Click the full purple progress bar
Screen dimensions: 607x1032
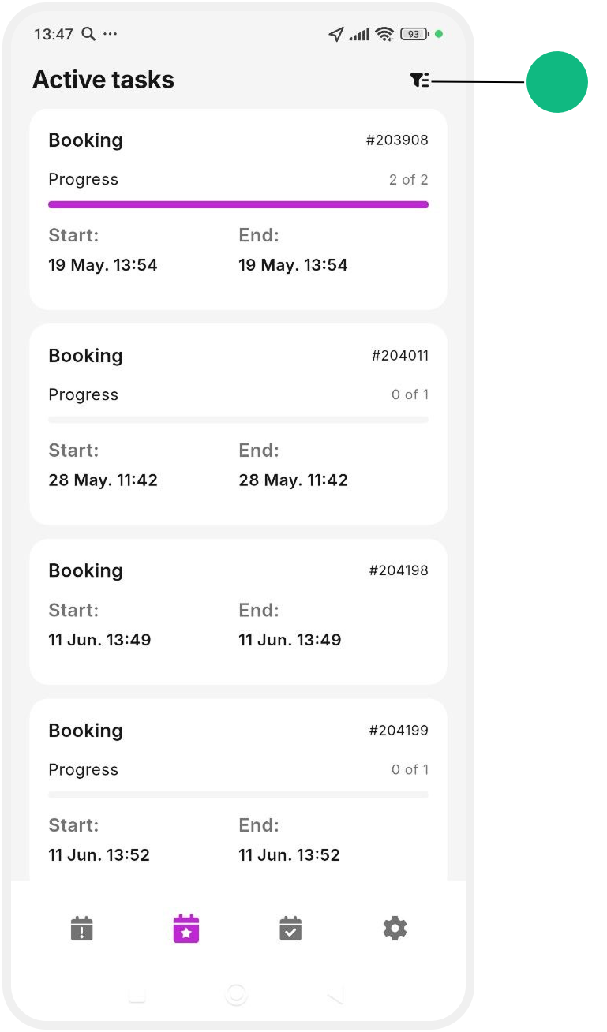click(238, 204)
